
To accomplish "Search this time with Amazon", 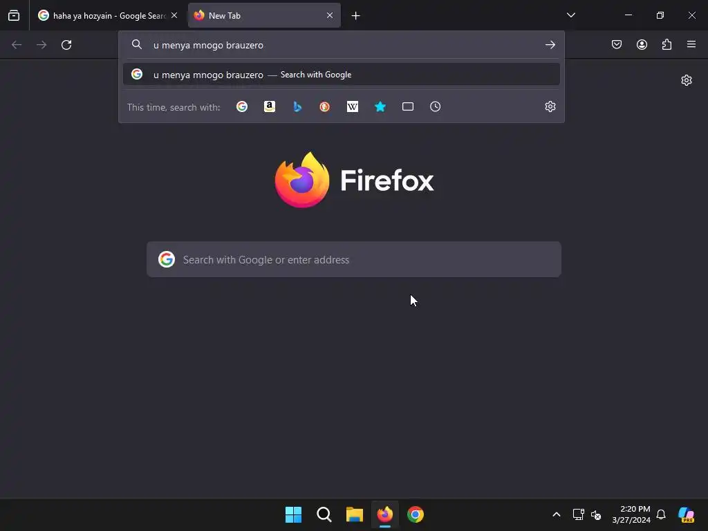I will (270, 106).
